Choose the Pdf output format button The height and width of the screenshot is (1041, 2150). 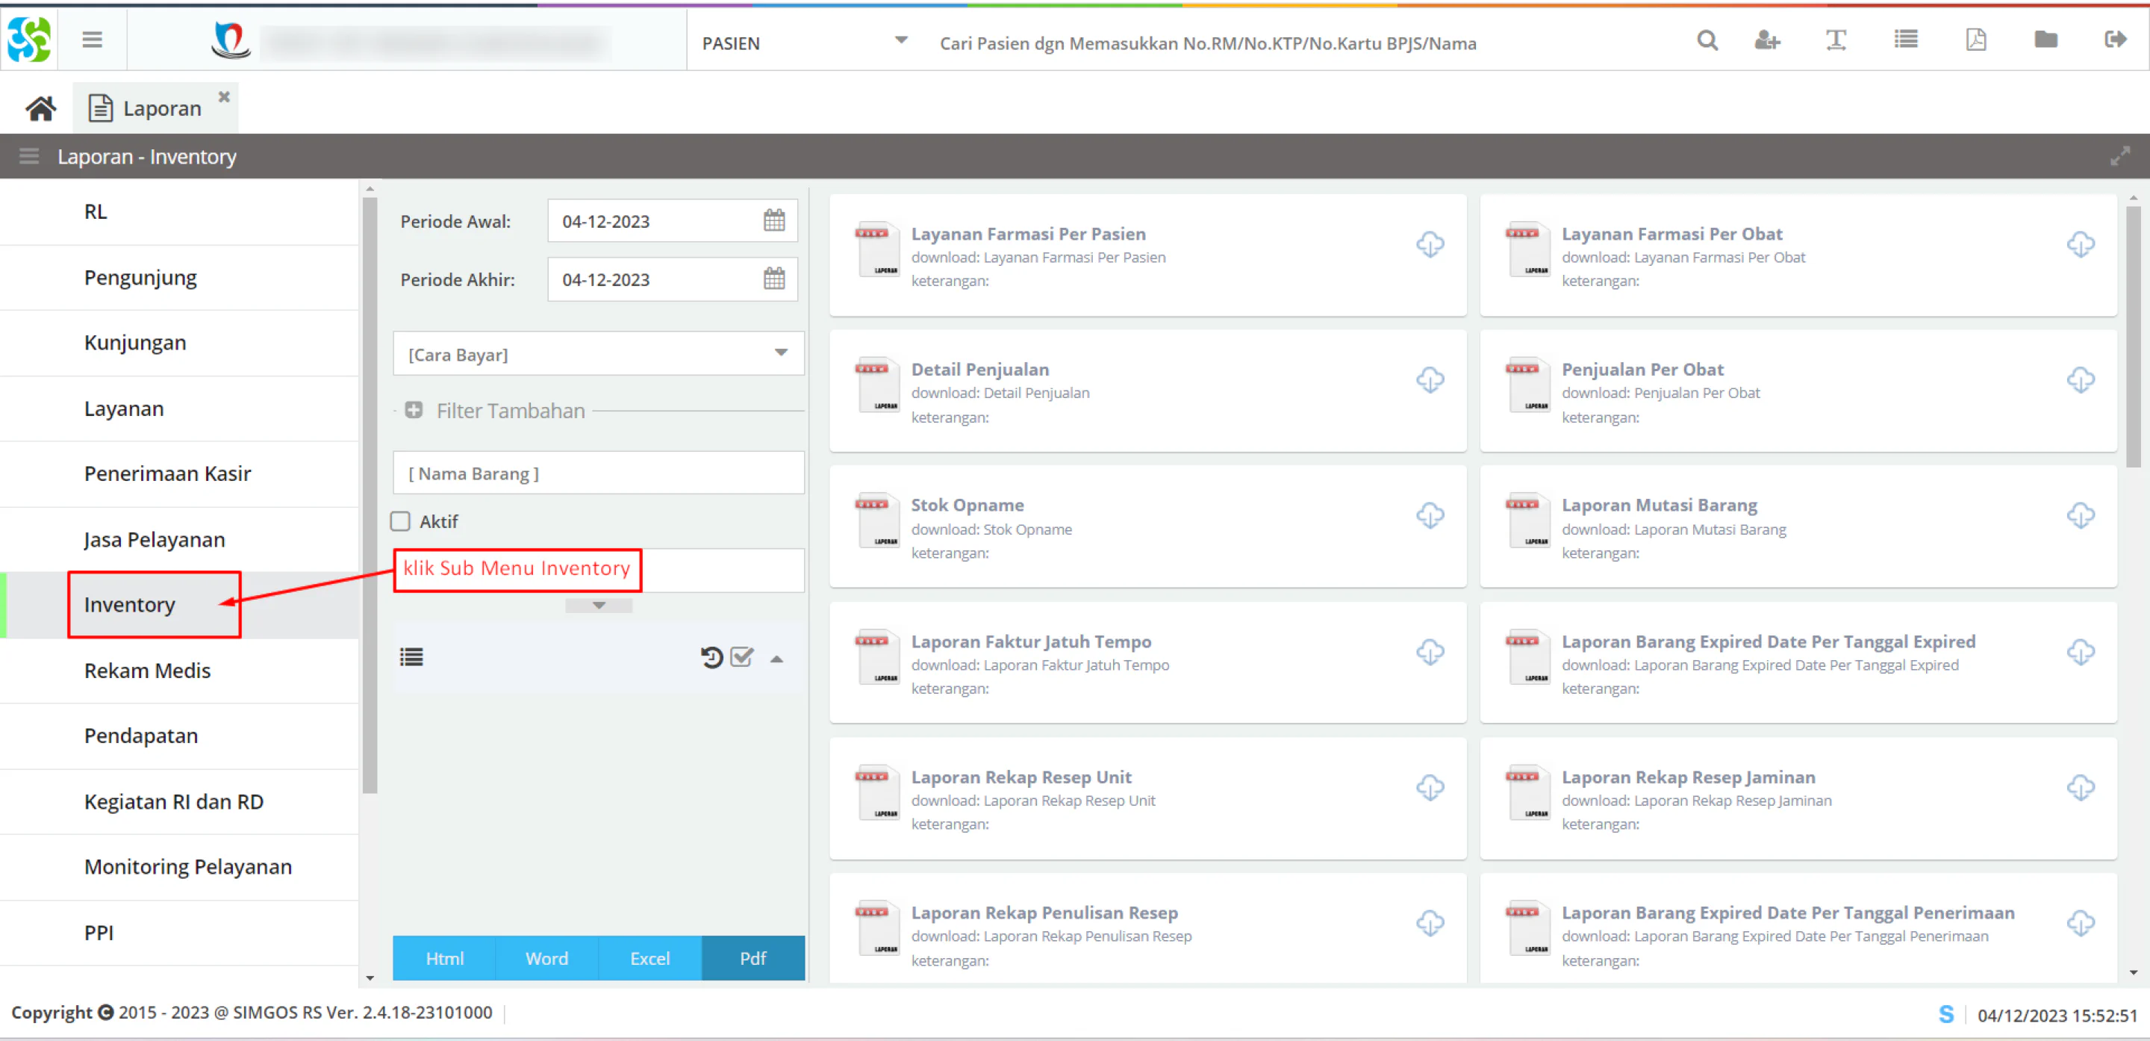pyautogui.click(x=752, y=957)
